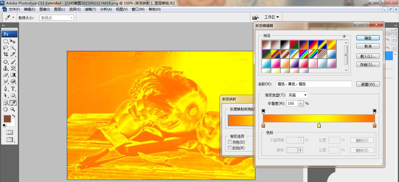The image size is (399, 182).
Task: Select the Hand tool
Action: (6, 109)
